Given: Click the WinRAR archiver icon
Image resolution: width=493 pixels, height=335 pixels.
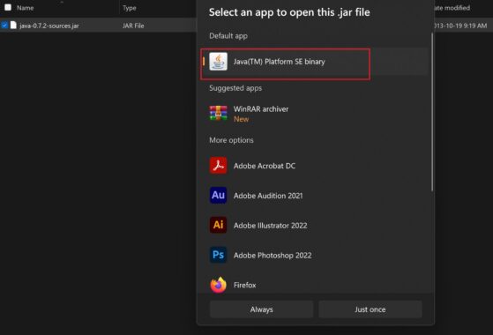Looking at the screenshot, I should pyautogui.click(x=218, y=113).
